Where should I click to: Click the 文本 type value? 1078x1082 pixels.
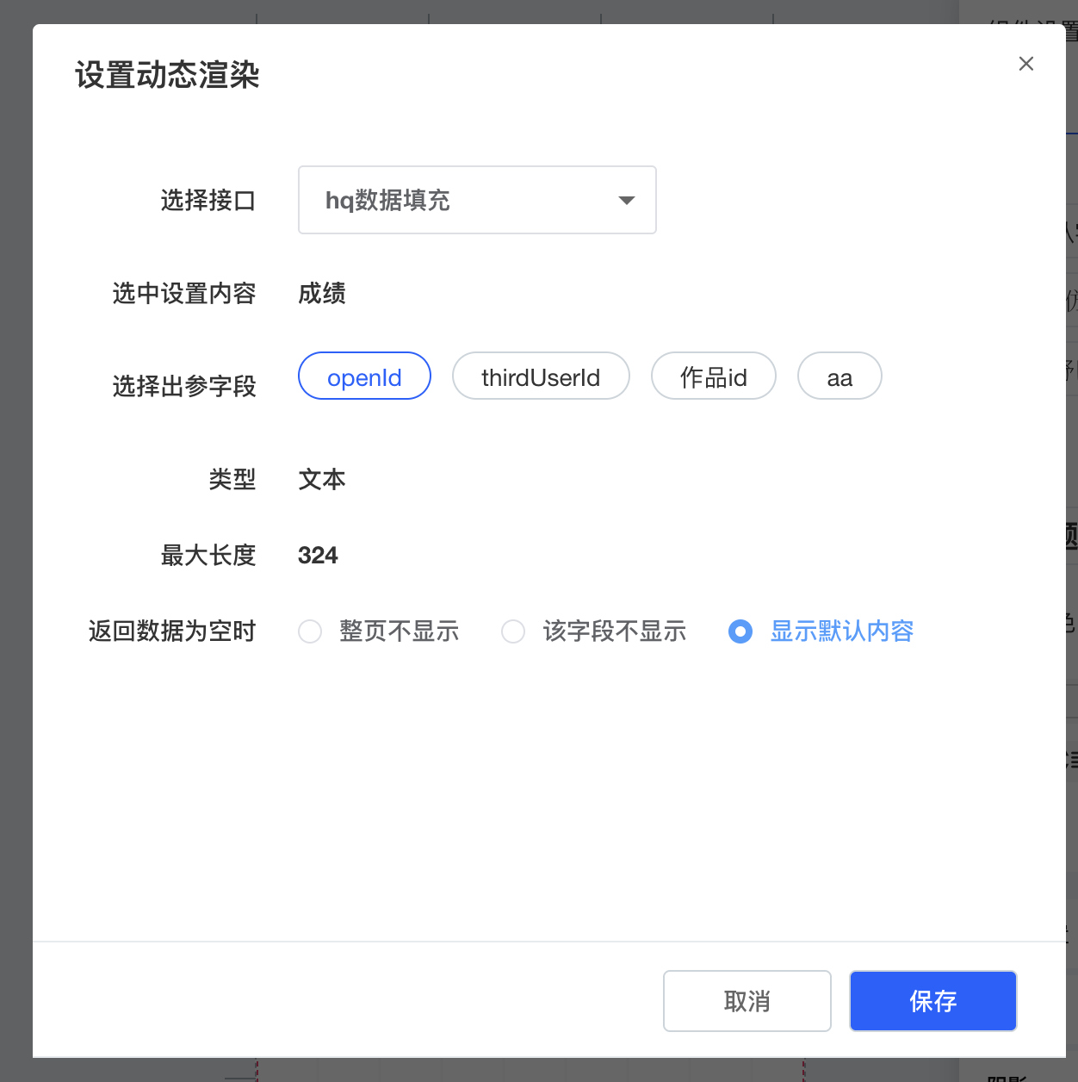click(x=322, y=480)
